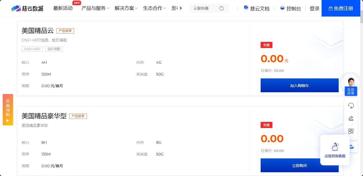Click the 8G memory value
Viewport: 363px width, 176px height.
pyautogui.click(x=159, y=142)
